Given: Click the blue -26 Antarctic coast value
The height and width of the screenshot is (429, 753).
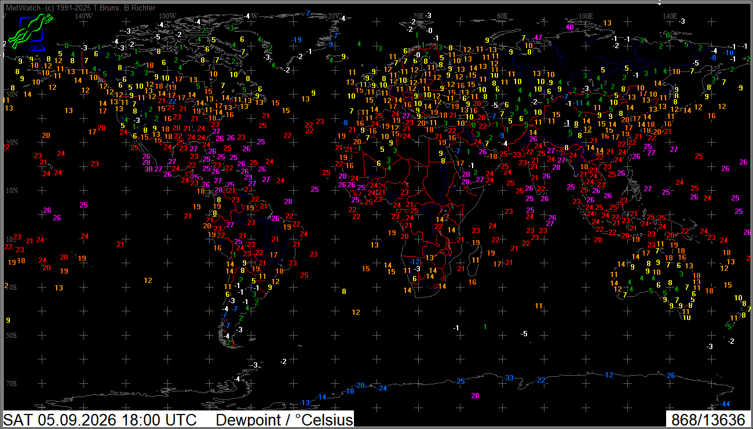Looking at the screenshot, I should tap(670, 376).
